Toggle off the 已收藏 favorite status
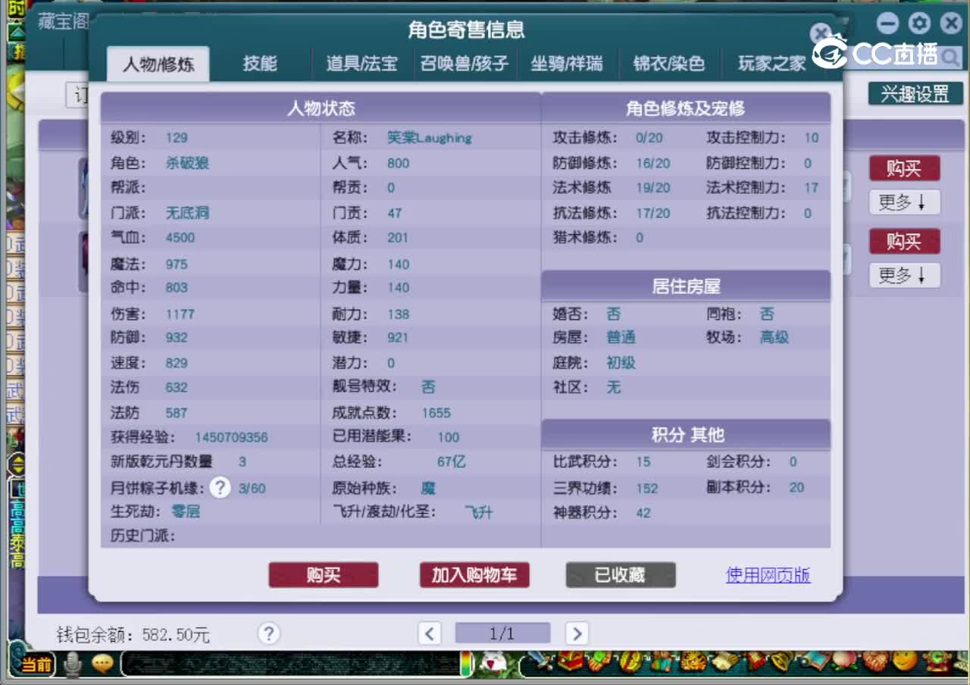 (x=620, y=575)
